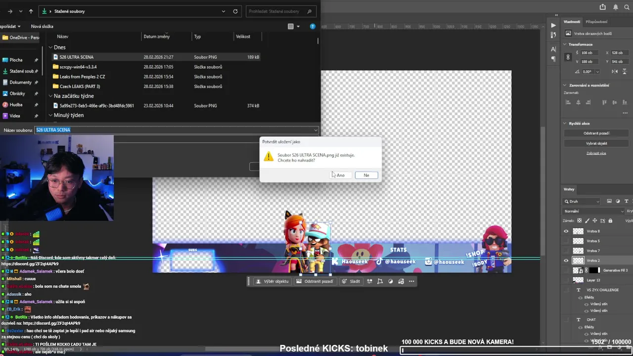The width and height of the screenshot is (633, 356).
Task: Sort files by Datum změny column
Action: (157, 37)
